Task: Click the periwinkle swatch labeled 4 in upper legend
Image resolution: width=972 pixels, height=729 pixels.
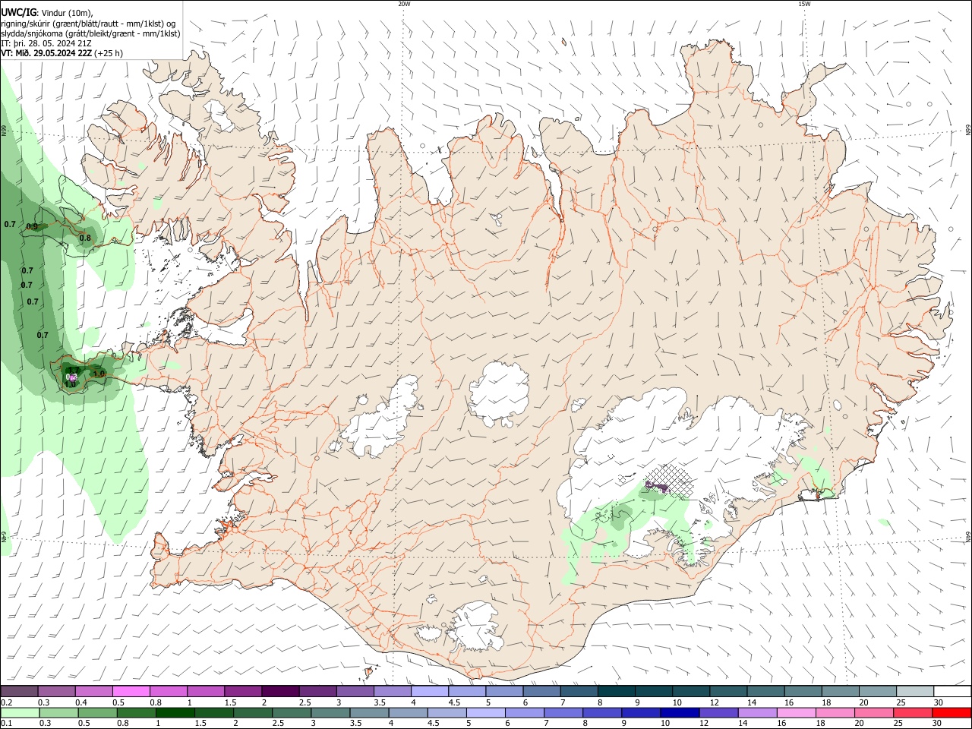Action: click(x=429, y=691)
